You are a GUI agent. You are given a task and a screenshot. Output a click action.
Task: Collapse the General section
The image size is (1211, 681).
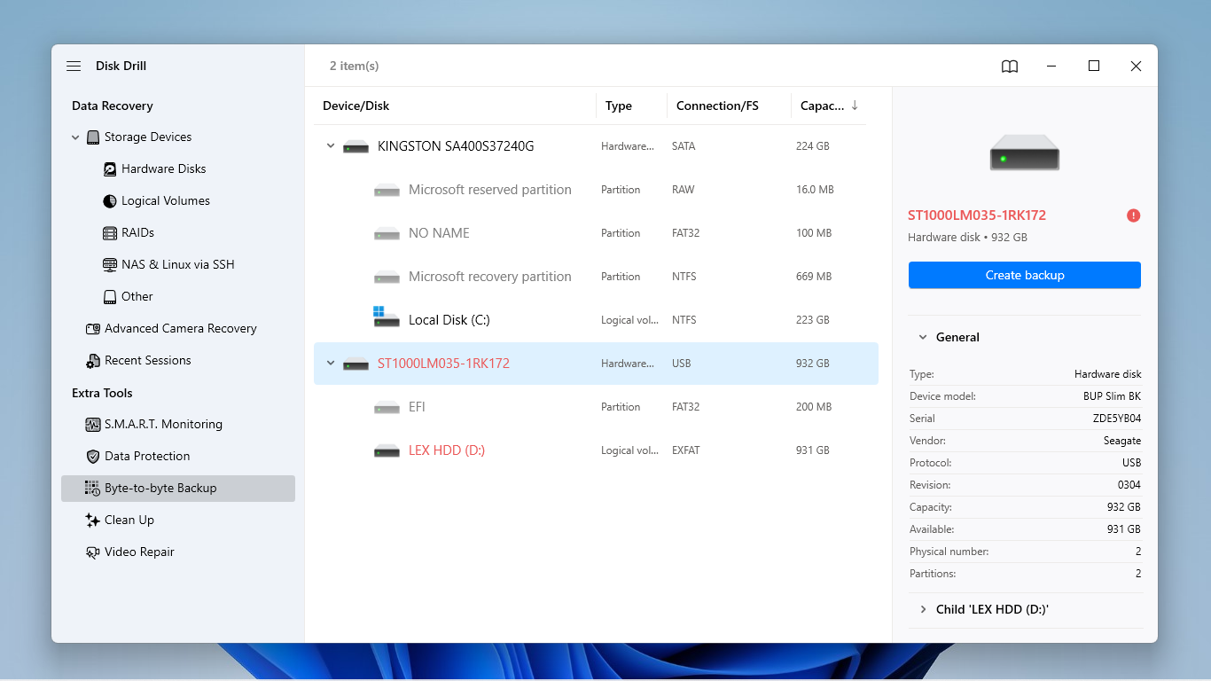pyautogui.click(x=923, y=338)
